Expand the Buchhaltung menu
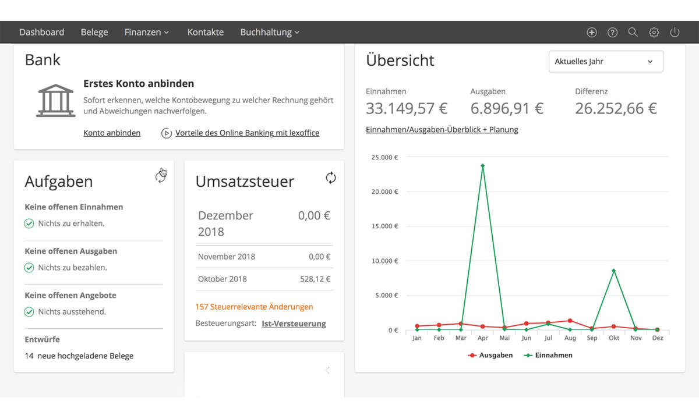The height and width of the screenshot is (419, 699). pyautogui.click(x=270, y=33)
